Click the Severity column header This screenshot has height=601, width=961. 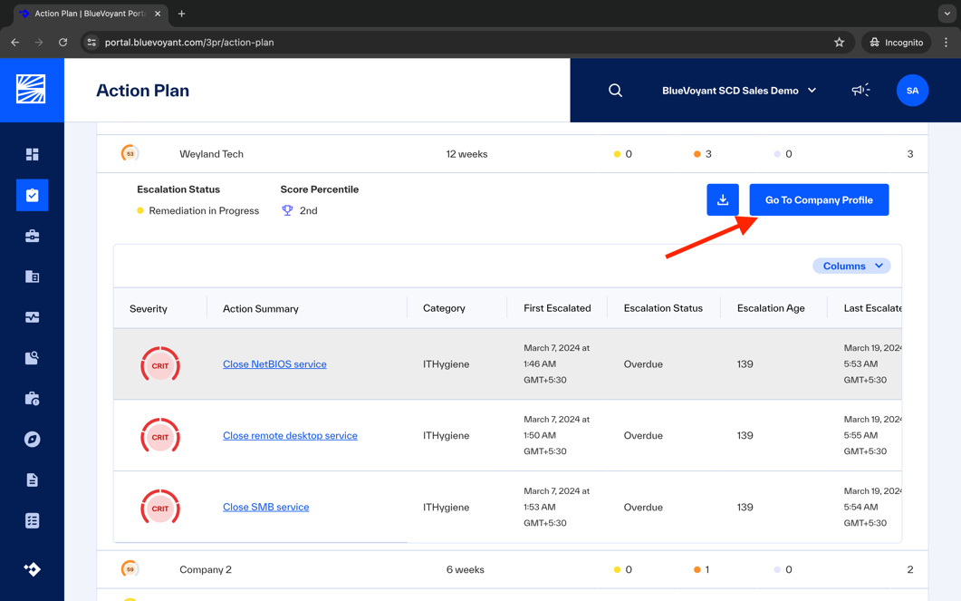[149, 308]
